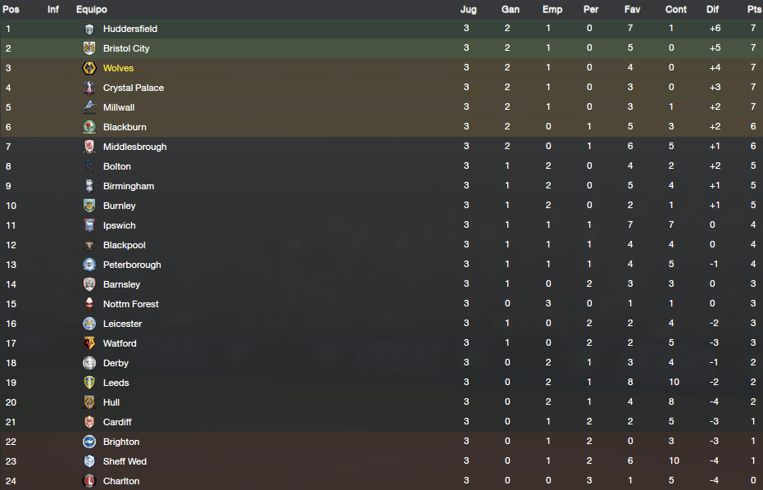Screen dimensions: 763x490
Task: Click the Nottm Forest badge icon
Action: coord(89,304)
